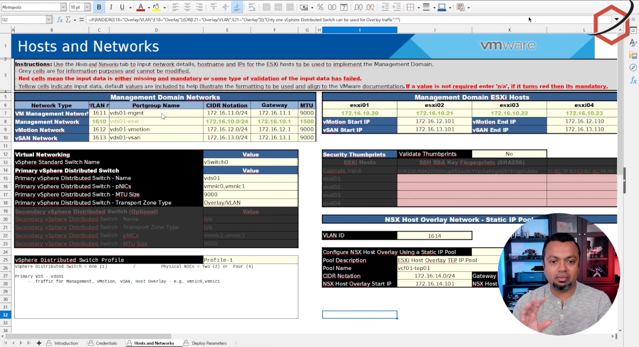
Task: Go to first sheet tab arrow
Action: pyautogui.click(x=6, y=343)
